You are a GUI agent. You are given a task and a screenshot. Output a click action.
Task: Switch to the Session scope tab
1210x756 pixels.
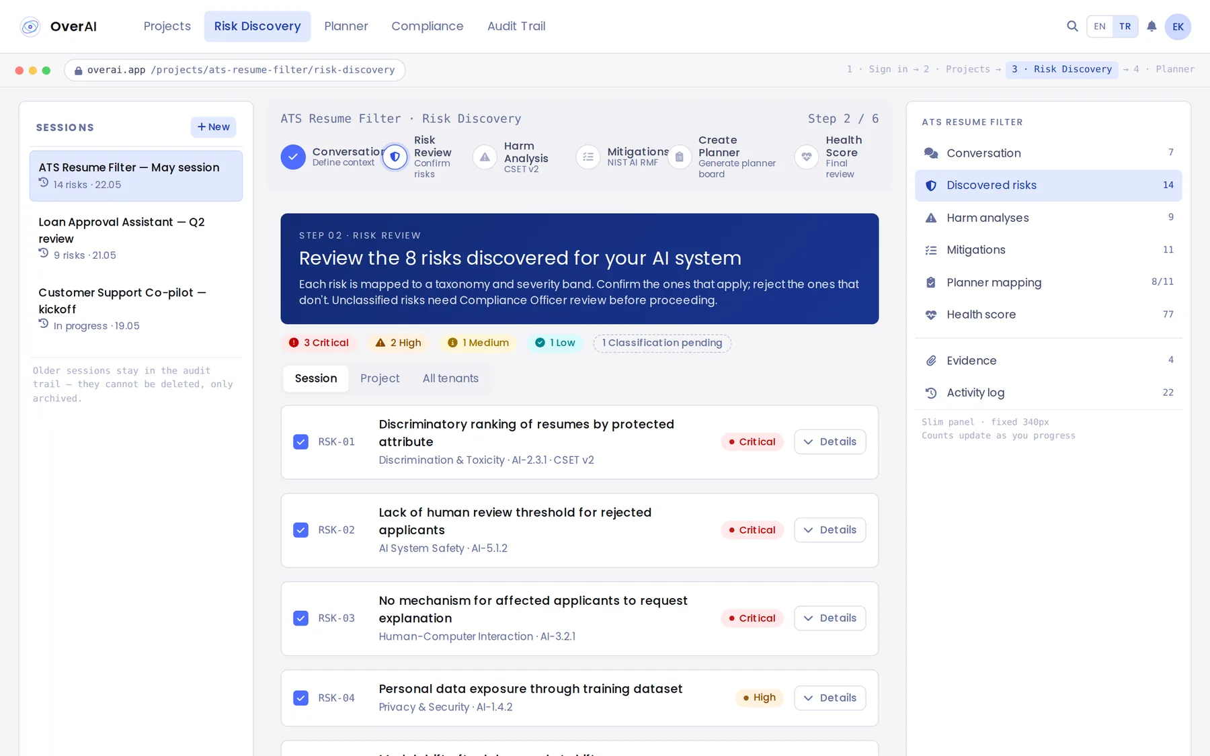316,378
